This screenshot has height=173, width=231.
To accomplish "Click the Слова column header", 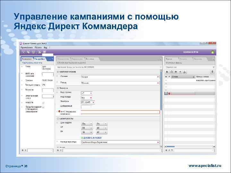I will (183, 77).
